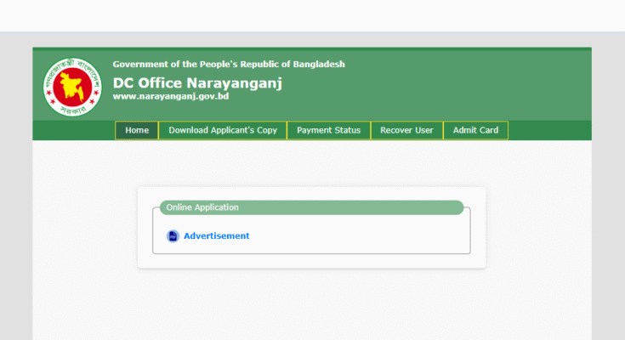Click the white strip above the page

pos(312,15)
